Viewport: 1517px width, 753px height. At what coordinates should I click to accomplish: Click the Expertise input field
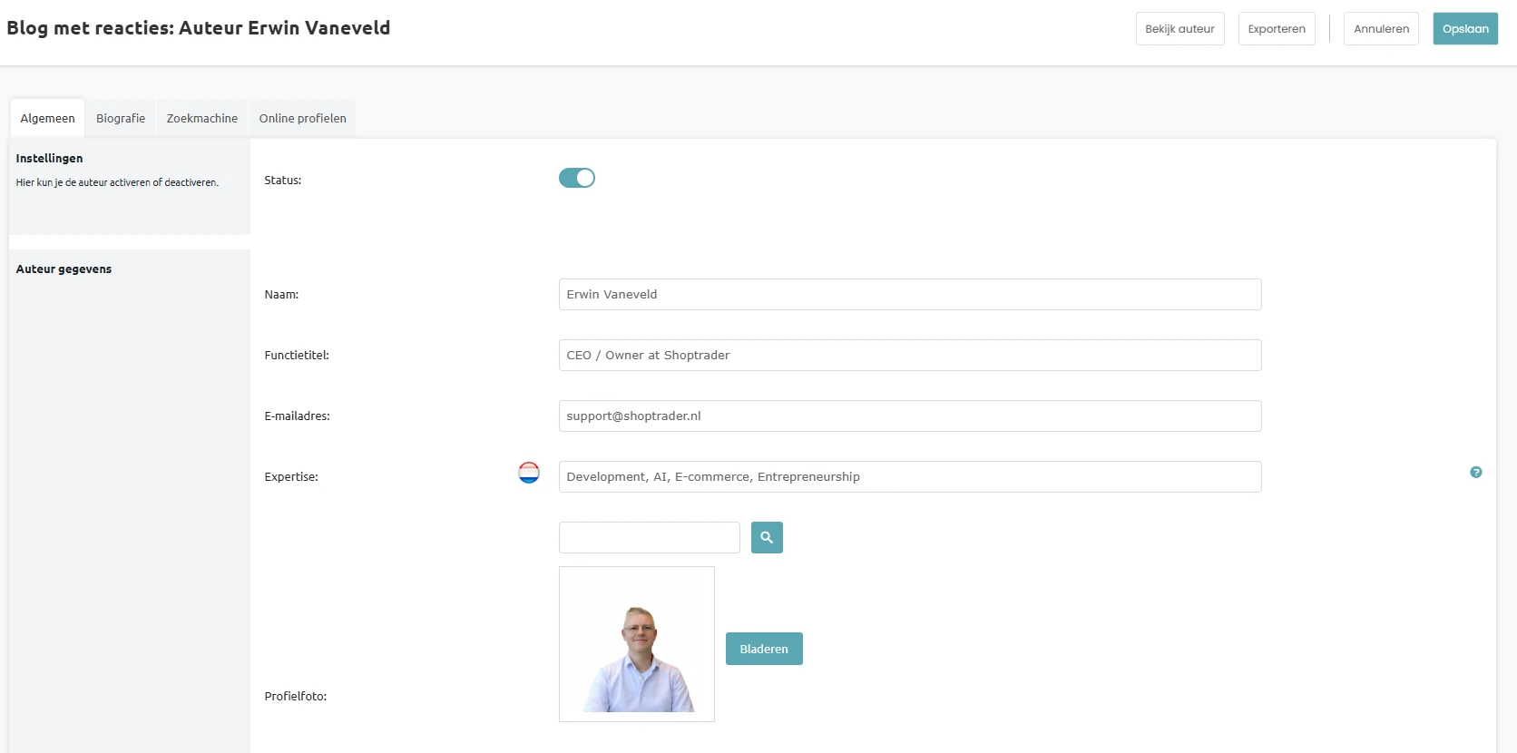tap(909, 477)
